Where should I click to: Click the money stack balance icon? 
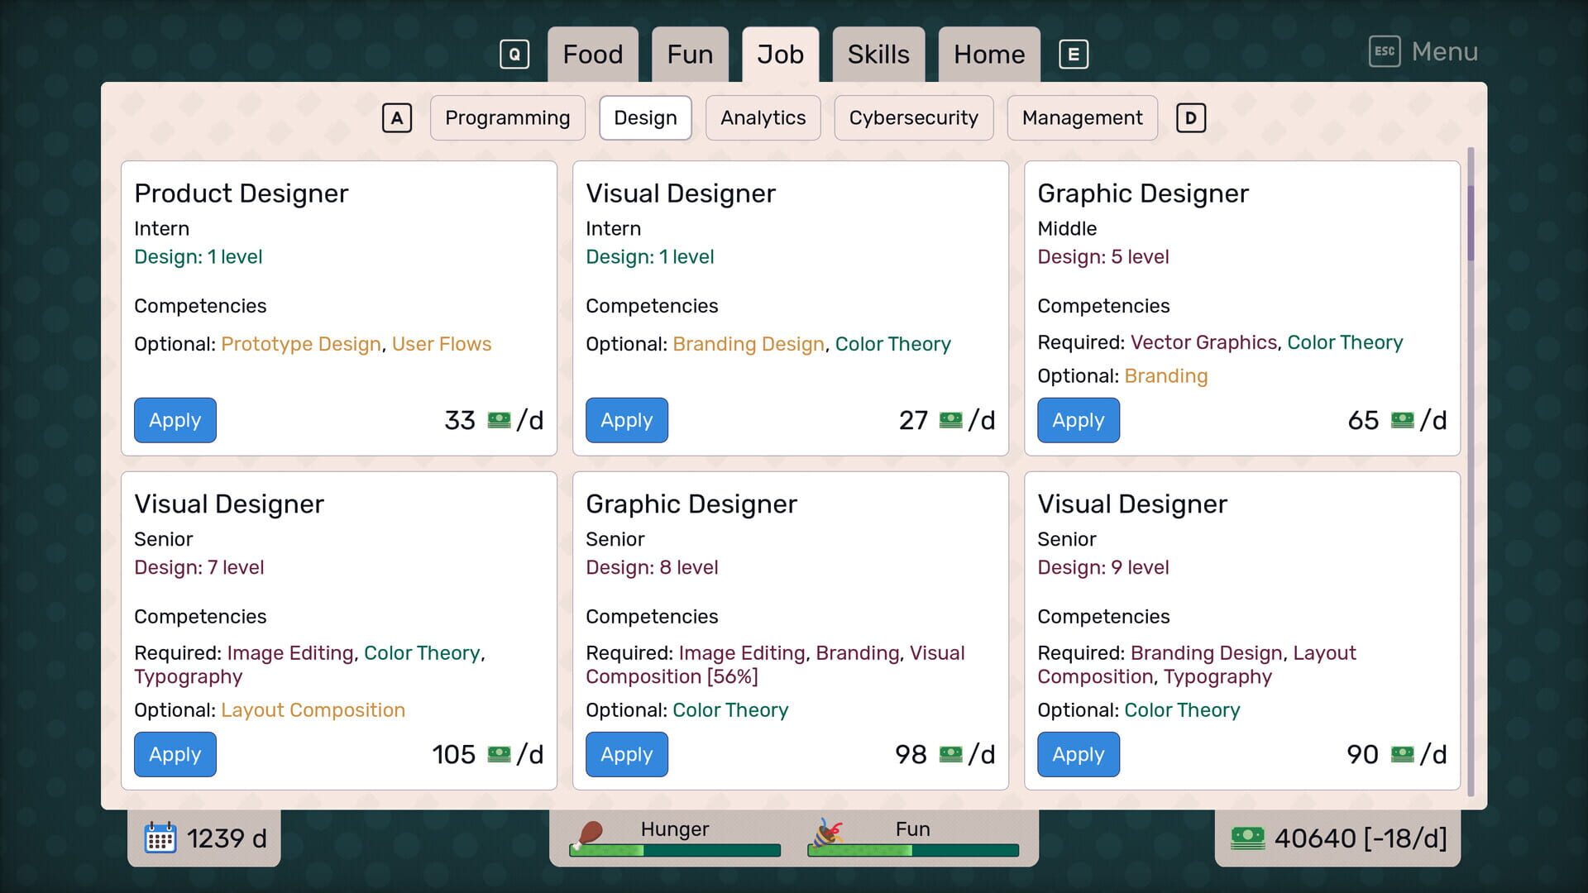click(1247, 838)
